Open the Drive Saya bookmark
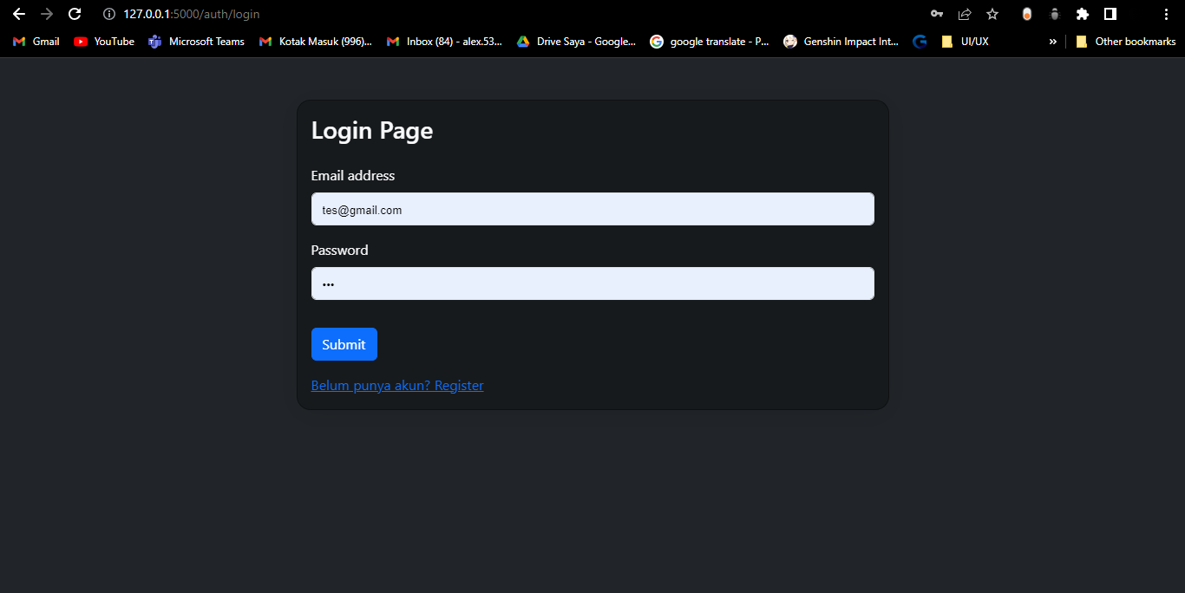Screen dimensions: 1185x593 pos(575,41)
